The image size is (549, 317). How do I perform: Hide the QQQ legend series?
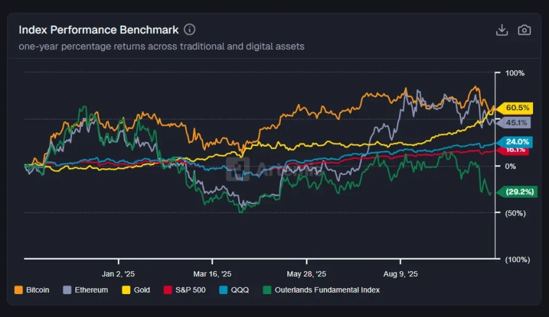click(x=239, y=290)
